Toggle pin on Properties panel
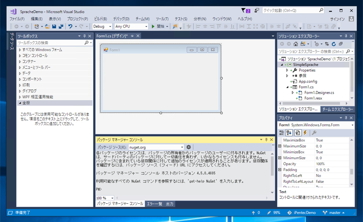The height and width of the screenshot is (222, 363). point(346,118)
